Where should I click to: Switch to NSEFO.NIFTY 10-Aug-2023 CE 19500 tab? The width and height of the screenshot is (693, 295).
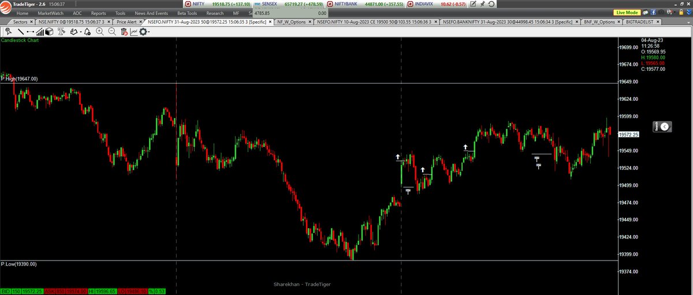[377, 22]
